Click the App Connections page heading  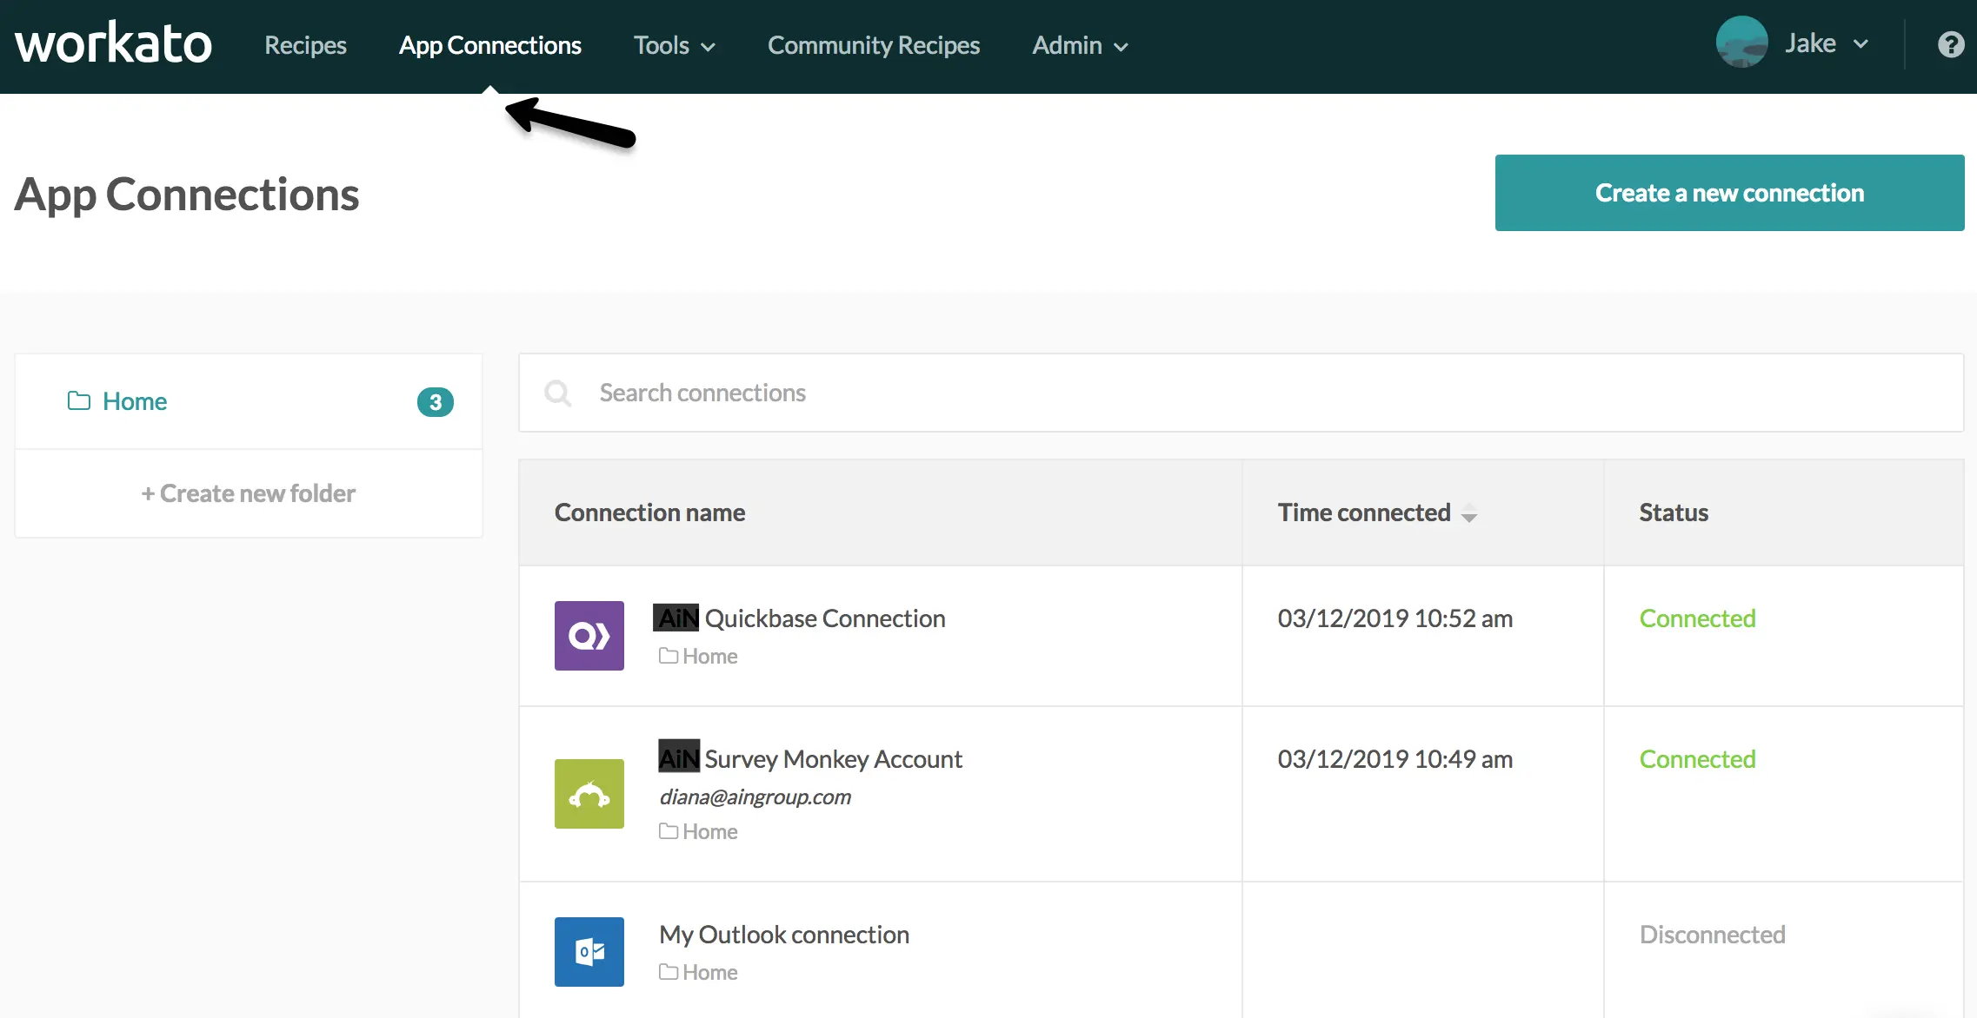point(187,195)
